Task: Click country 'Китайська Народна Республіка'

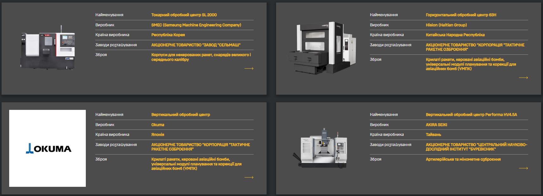Action: pyautogui.click(x=455, y=35)
